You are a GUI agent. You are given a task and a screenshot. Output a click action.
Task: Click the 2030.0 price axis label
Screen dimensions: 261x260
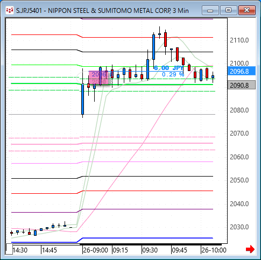tap(239, 227)
